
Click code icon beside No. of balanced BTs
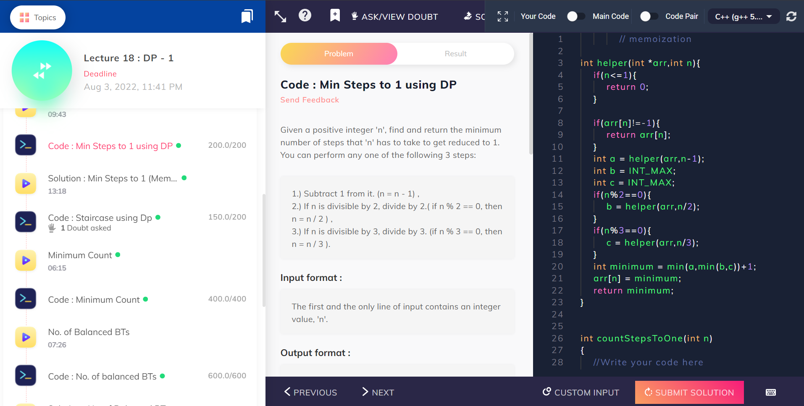pyautogui.click(x=26, y=375)
